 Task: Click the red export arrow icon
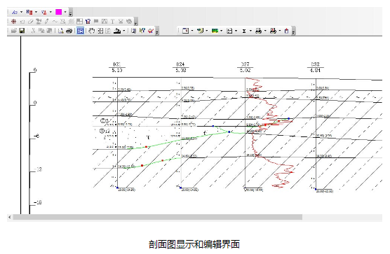(x=286, y=31)
